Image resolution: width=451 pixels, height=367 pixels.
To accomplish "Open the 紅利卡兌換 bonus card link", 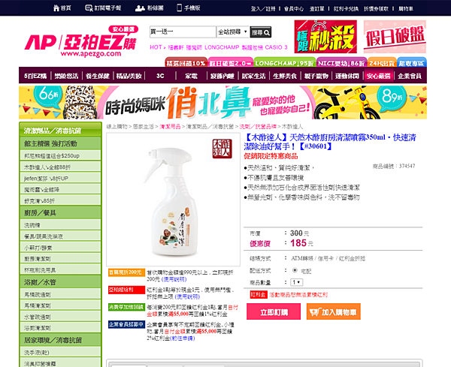I will [346, 9].
